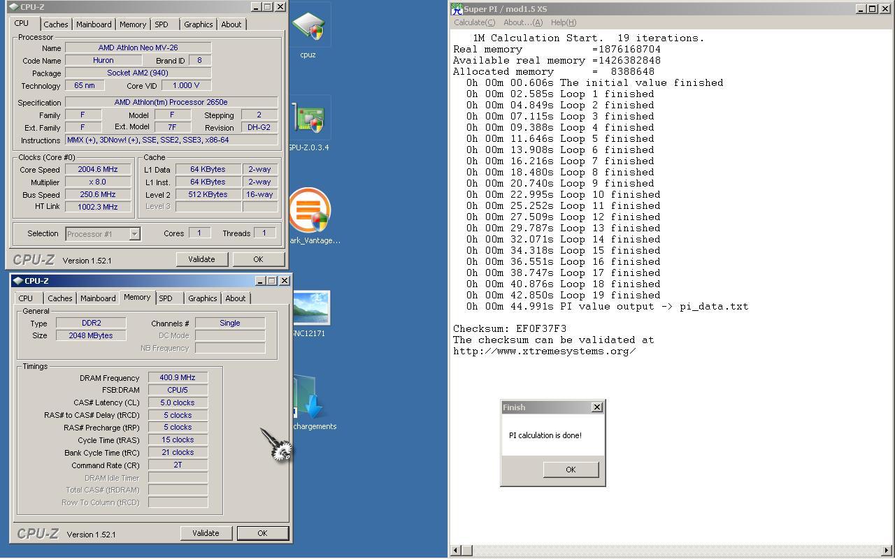Open SPD tab in upper CPU-Z window
This screenshot has height=559, width=895.
[162, 24]
